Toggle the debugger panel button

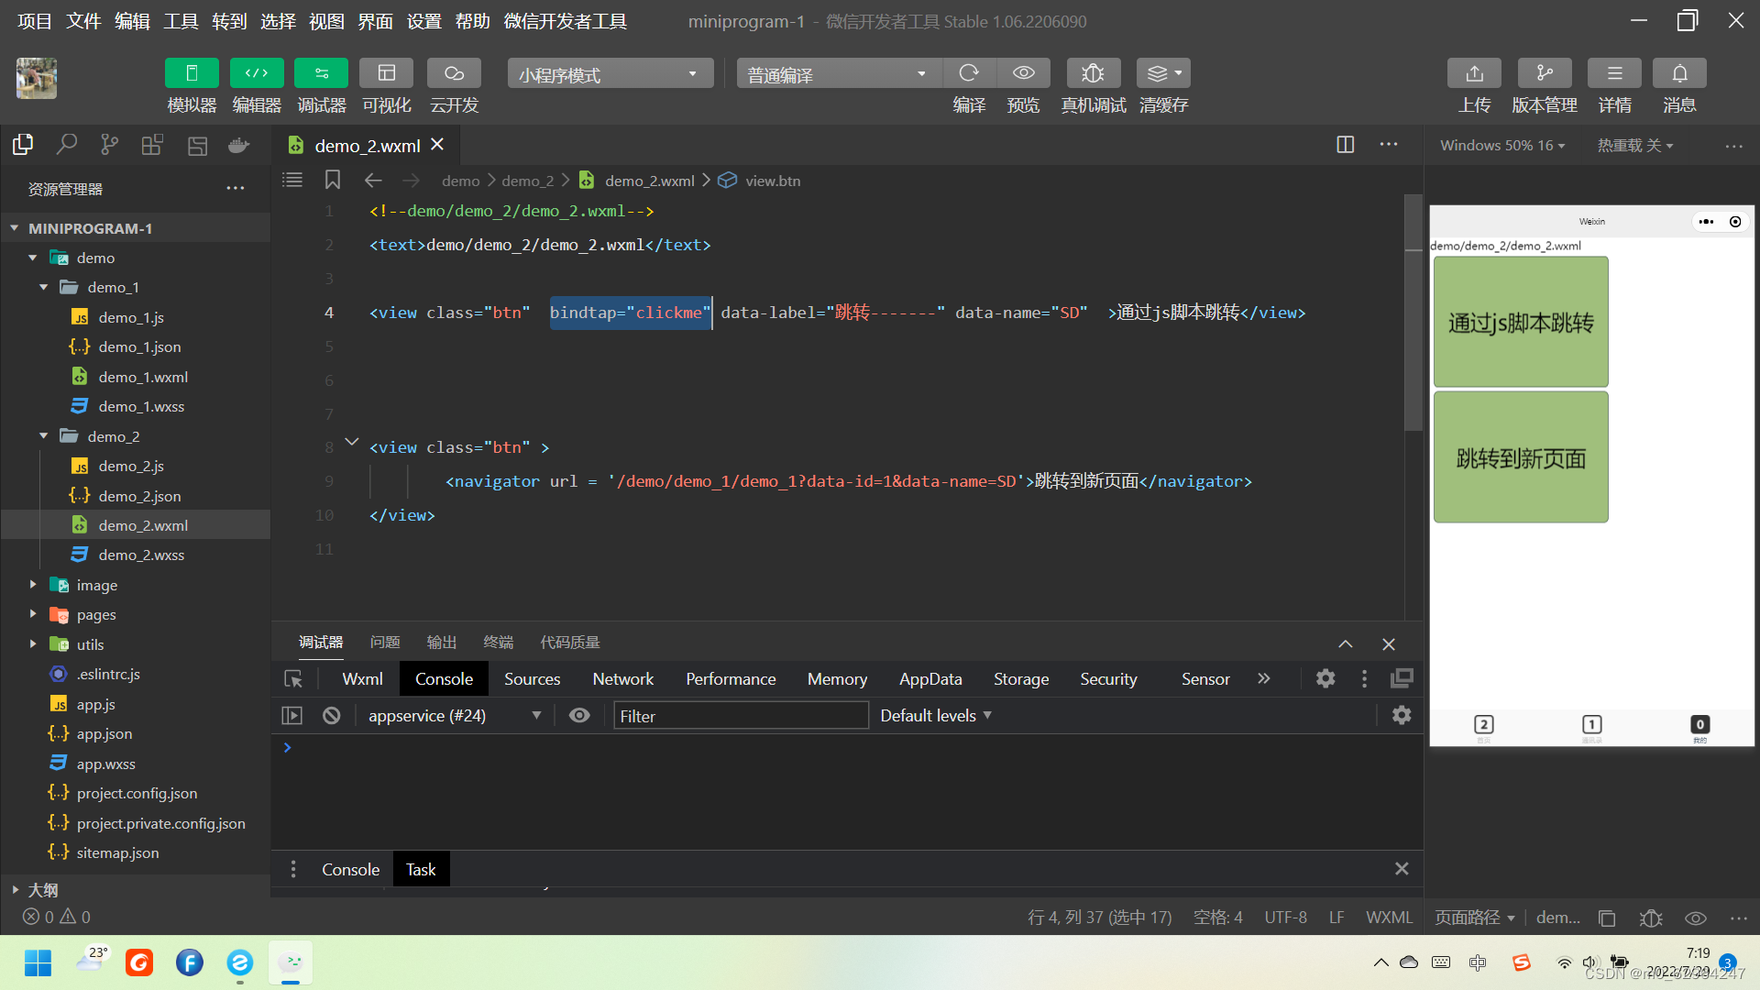tap(321, 73)
